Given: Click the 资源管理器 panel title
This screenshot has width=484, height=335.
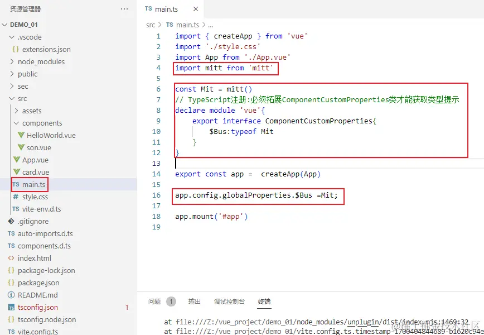Looking at the screenshot, I should (25, 9).
